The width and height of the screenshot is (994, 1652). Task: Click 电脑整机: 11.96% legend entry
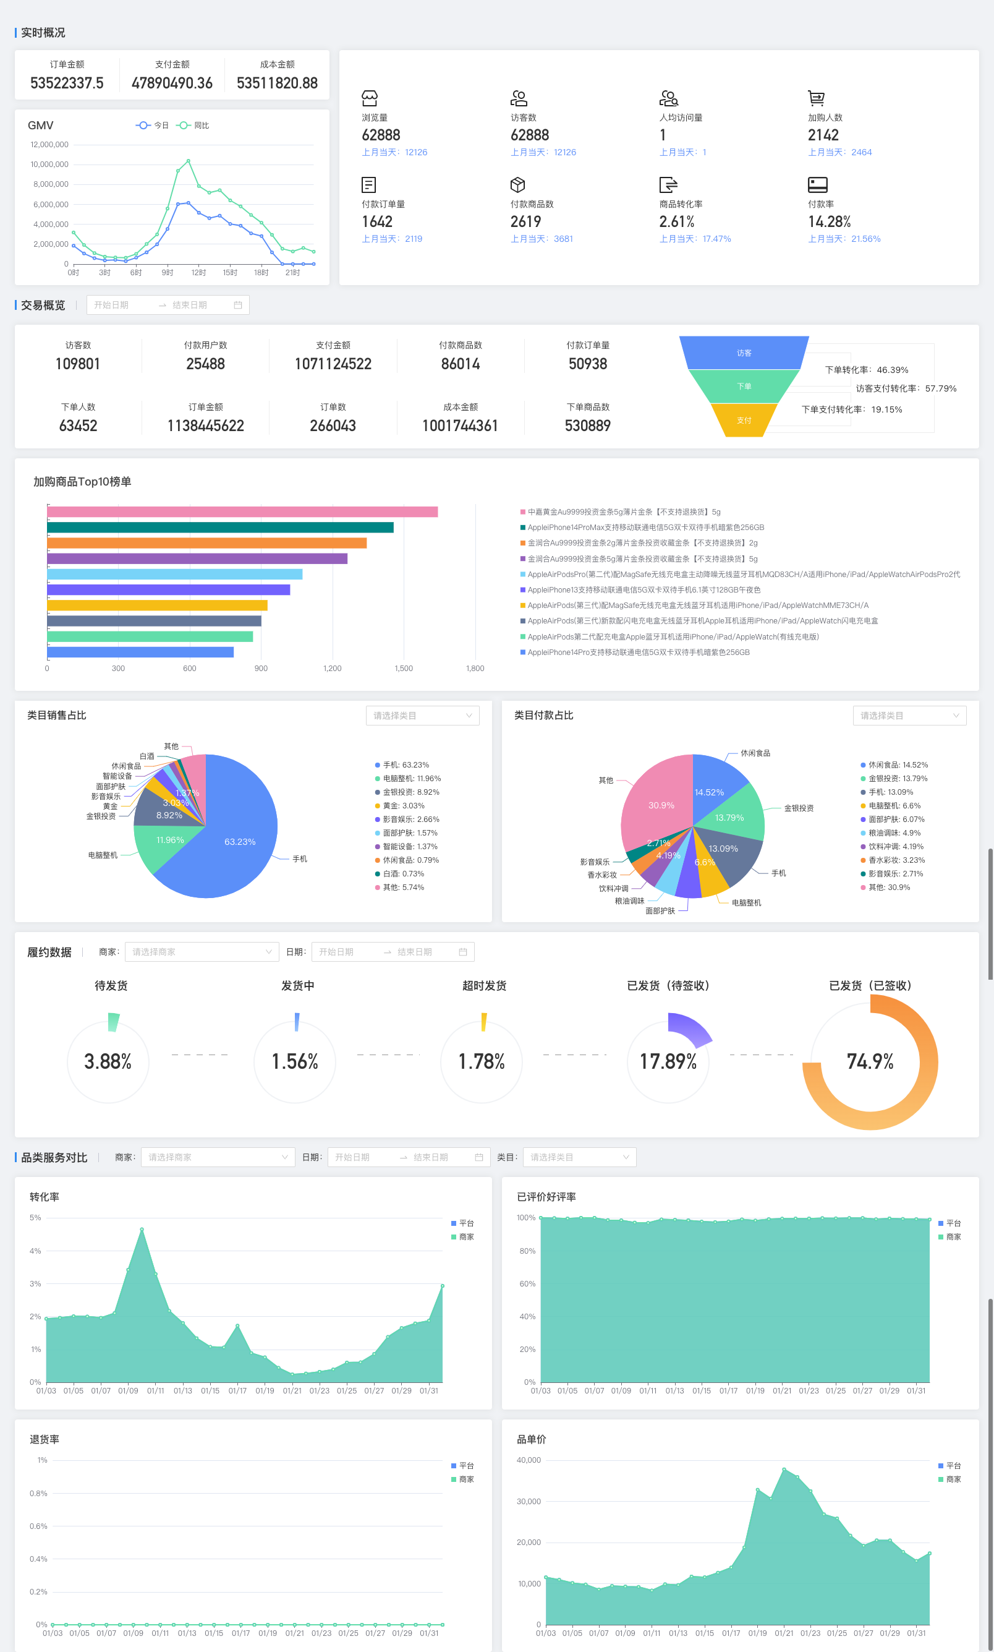coord(407,779)
